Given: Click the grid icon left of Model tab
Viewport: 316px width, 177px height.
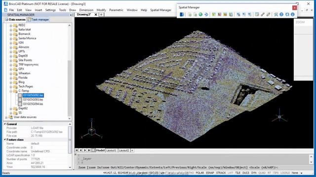Looking at the screenshot, I should click(x=93, y=150).
